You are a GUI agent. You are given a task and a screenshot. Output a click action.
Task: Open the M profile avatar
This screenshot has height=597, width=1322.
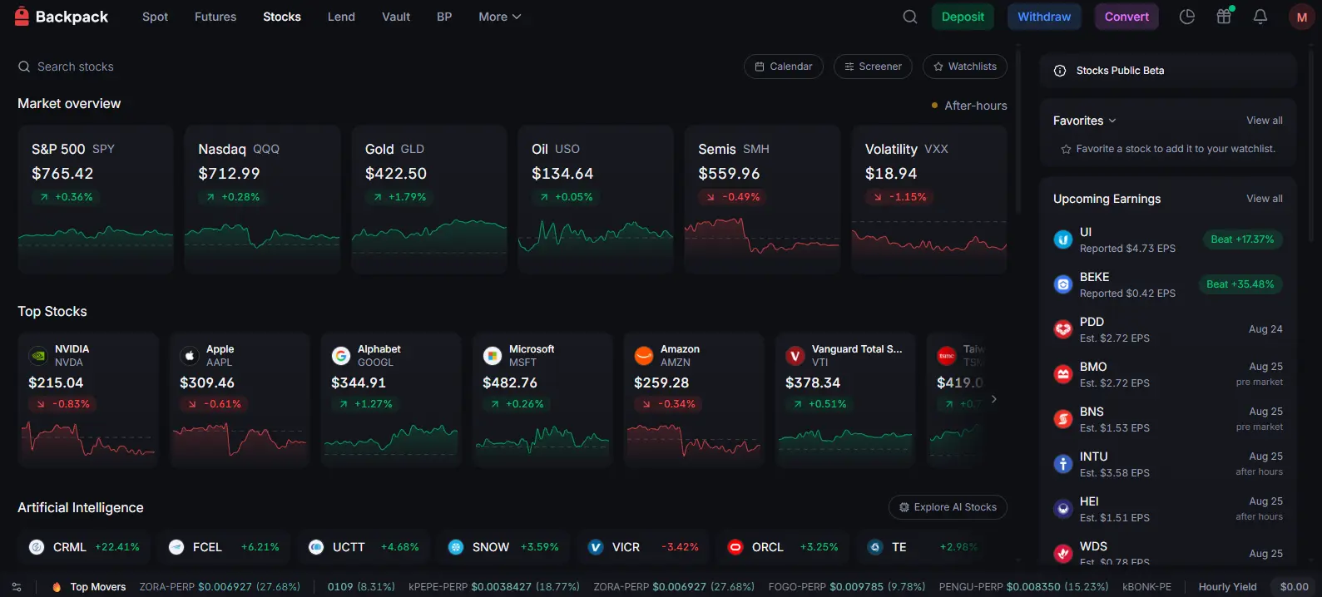coord(1301,17)
